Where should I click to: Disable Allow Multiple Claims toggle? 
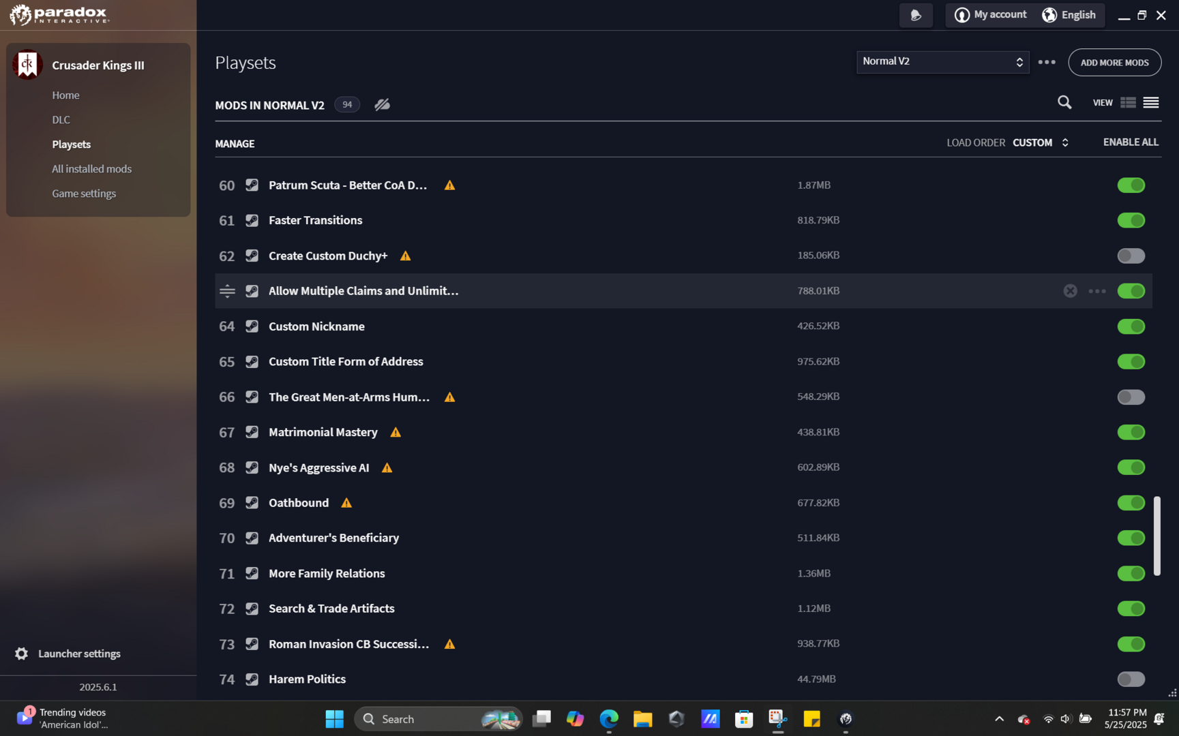[x=1131, y=291]
